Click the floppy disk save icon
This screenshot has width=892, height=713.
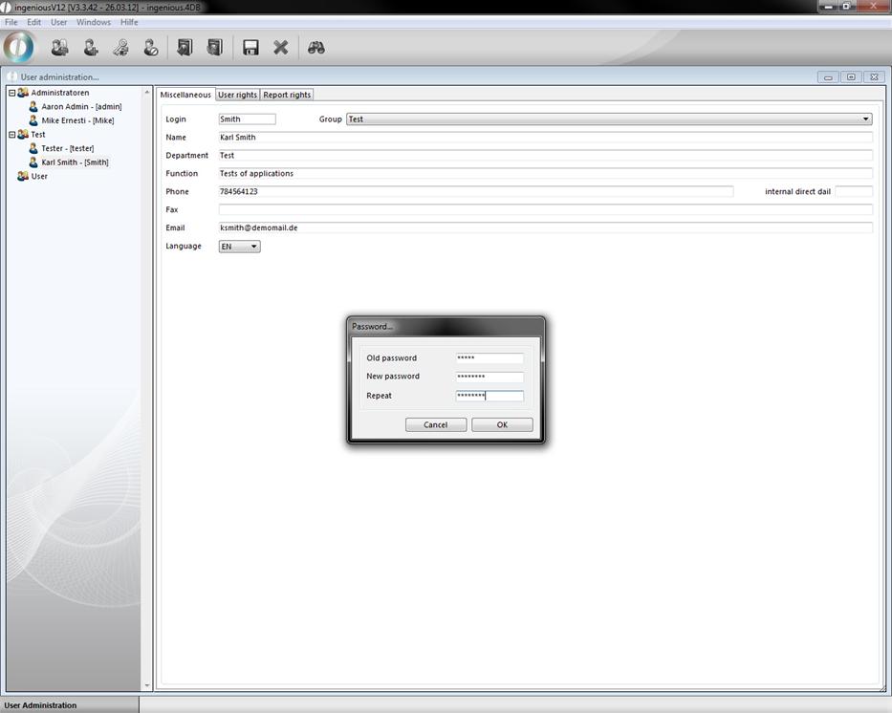click(250, 47)
